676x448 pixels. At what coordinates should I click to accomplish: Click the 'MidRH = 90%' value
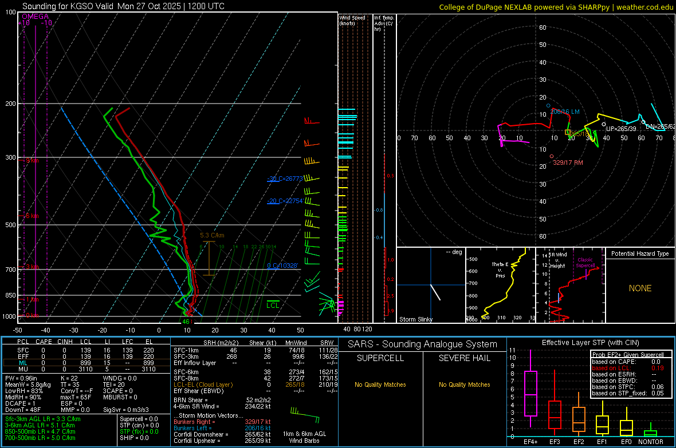click(x=23, y=397)
